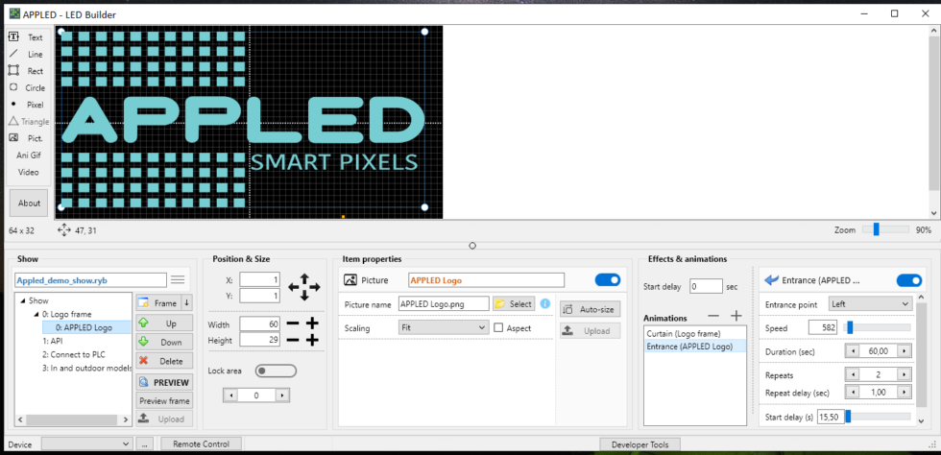The height and width of the screenshot is (455, 941).
Task: Increment the lock area stepper value
Action: click(282, 395)
